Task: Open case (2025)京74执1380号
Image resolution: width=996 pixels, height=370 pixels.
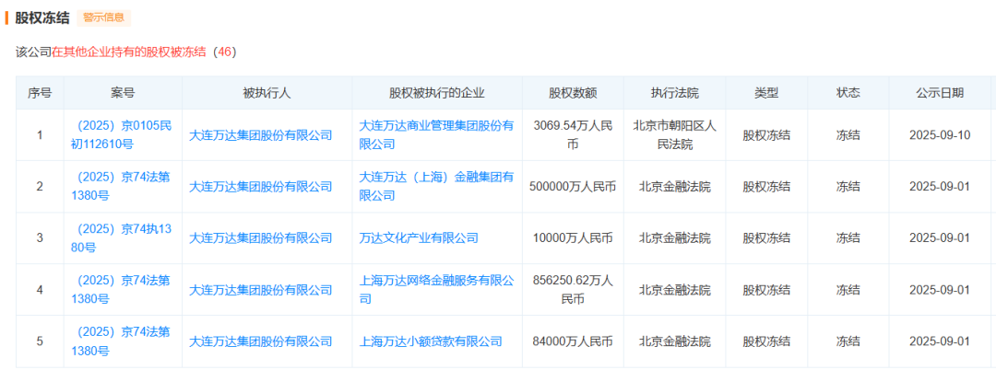Action: point(122,238)
